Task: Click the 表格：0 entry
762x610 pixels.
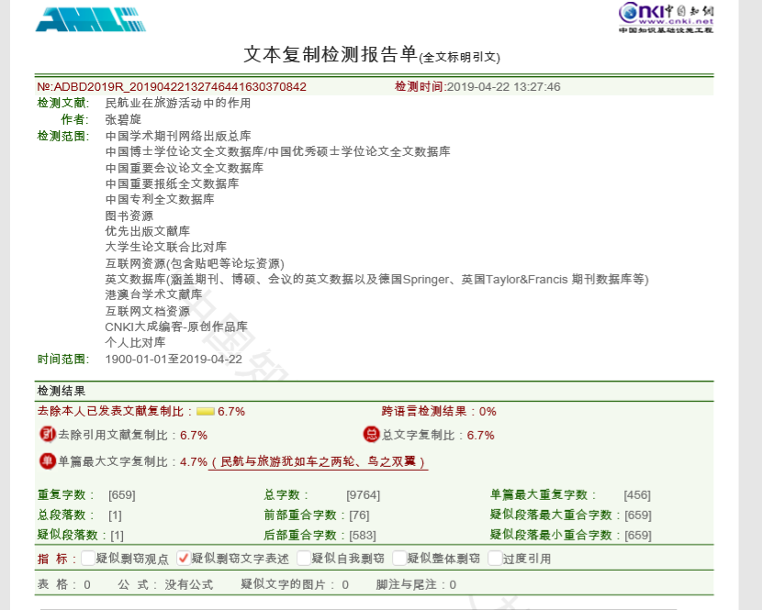Action: [64, 584]
